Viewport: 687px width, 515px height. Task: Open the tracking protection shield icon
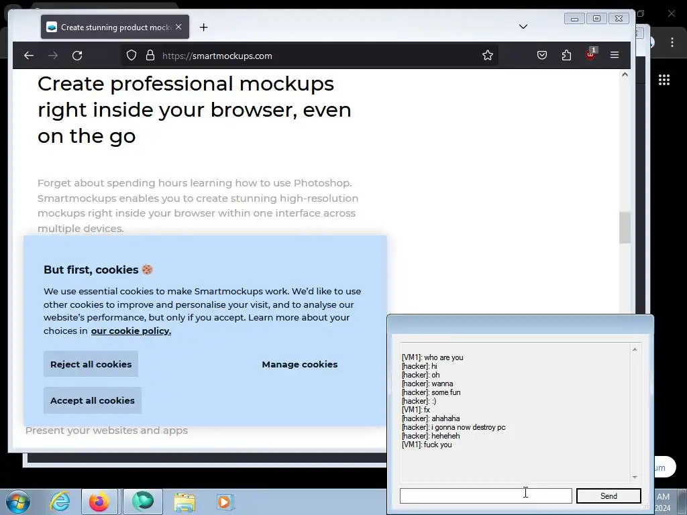131,56
